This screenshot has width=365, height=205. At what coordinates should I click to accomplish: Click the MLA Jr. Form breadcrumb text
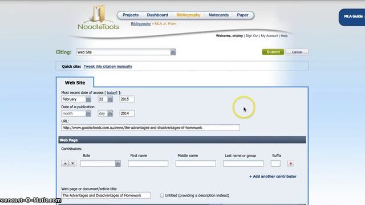(x=165, y=24)
